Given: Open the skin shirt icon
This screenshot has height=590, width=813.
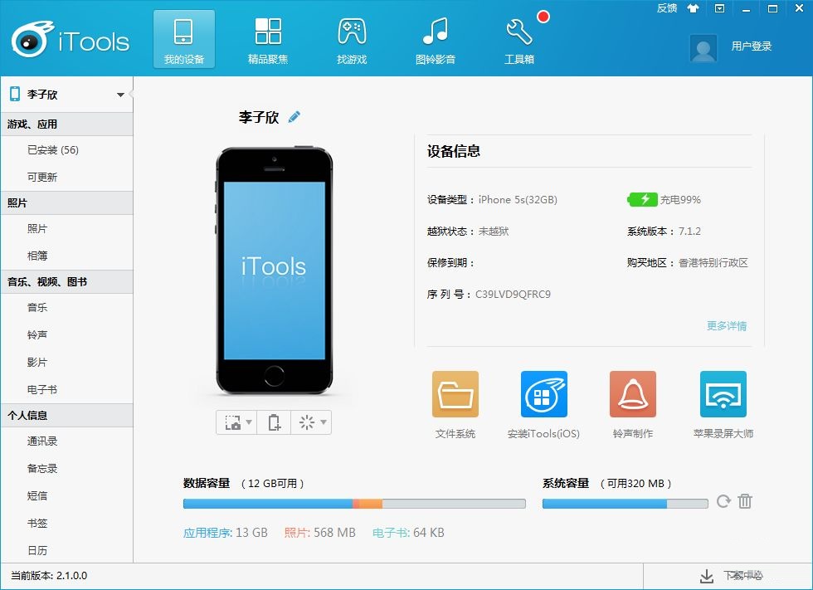Looking at the screenshot, I should 693,8.
